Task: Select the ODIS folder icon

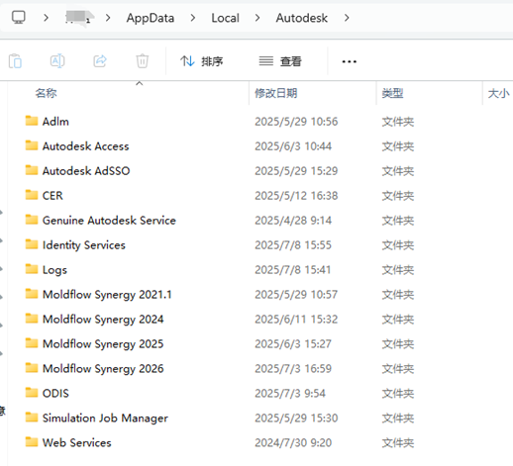Action: click(x=32, y=393)
